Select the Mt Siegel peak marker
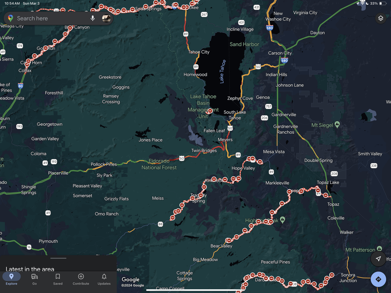 pyautogui.click(x=337, y=124)
